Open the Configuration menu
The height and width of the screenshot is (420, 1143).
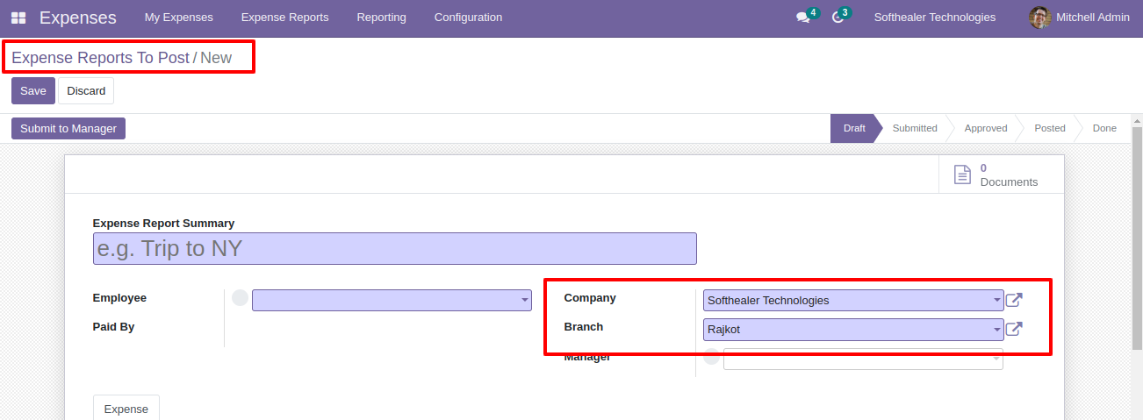click(x=469, y=18)
